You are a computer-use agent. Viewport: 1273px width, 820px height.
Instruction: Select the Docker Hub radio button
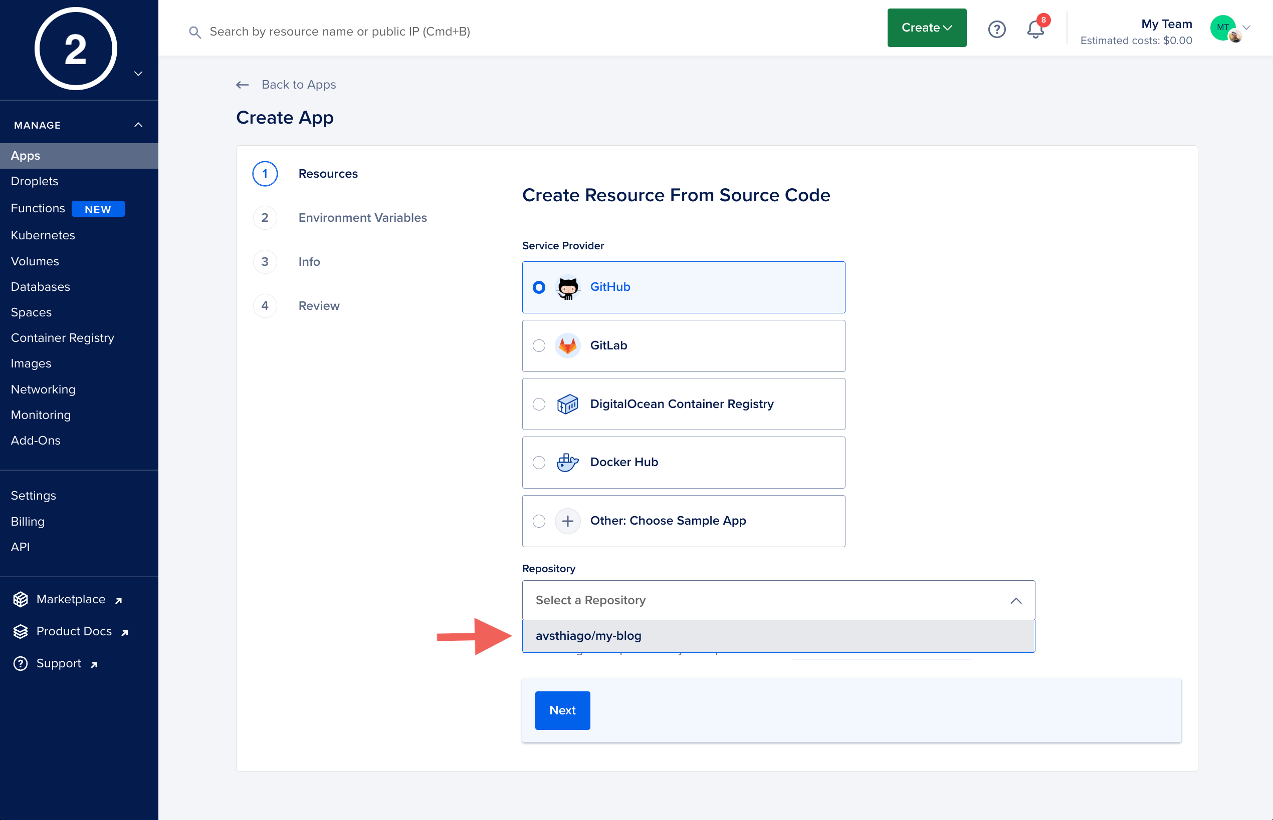click(x=539, y=462)
